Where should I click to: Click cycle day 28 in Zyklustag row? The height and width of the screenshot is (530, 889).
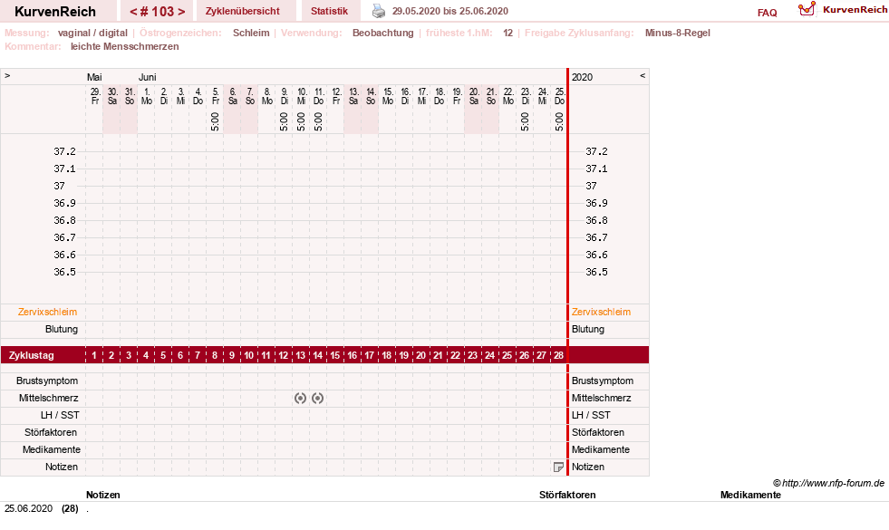(558, 355)
